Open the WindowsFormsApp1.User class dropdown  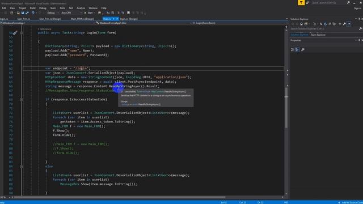pos(143,23)
